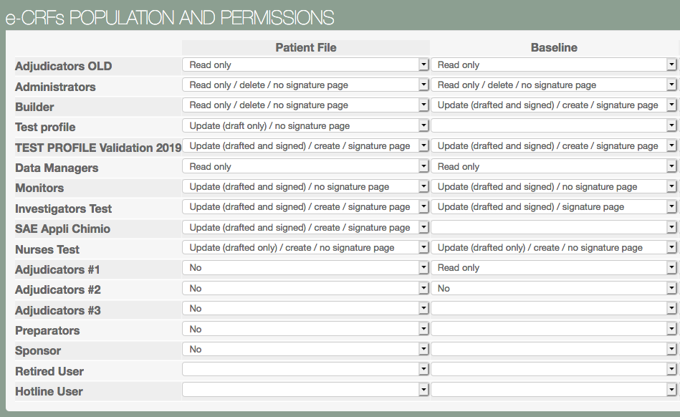
Task: Open empty Adjudicators #3 Baseline dropdown
Action: click(554, 309)
